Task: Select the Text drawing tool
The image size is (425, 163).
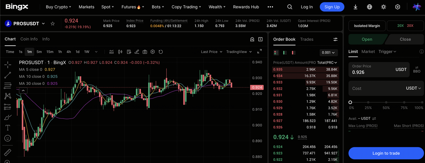Action: pyautogui.click(x=7, y=128)
